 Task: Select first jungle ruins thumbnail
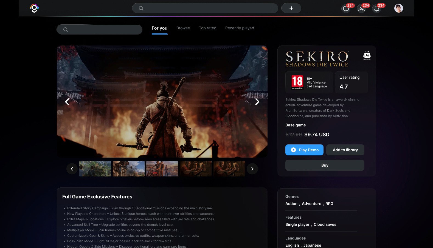coord(95,169)
